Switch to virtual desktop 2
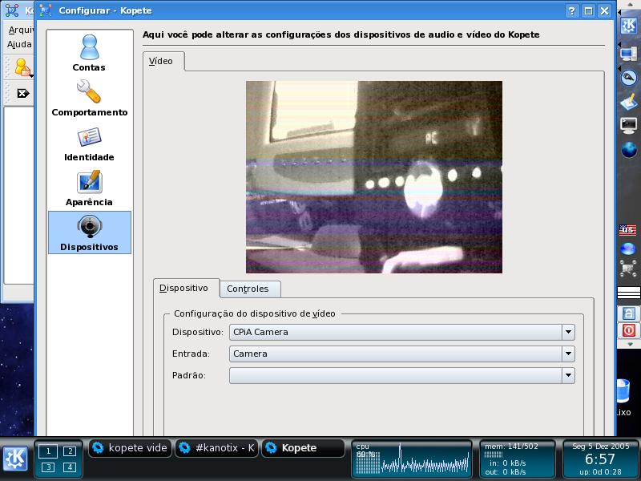This screenshot has height=481, width=641. [70, 451]
